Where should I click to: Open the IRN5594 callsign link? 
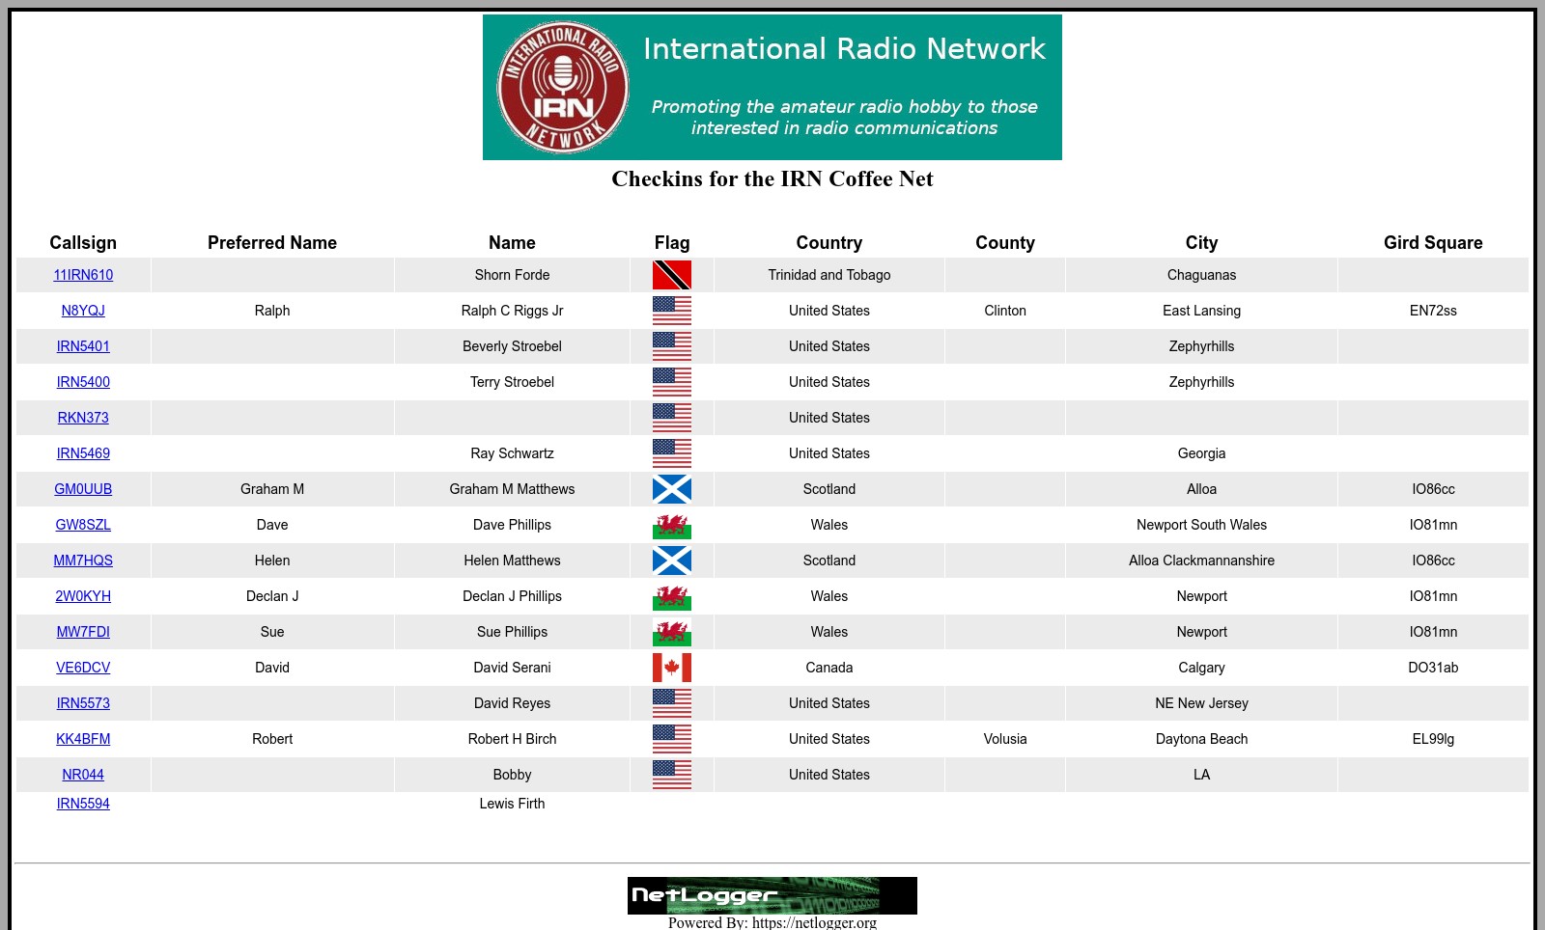(x=83, y=804)
